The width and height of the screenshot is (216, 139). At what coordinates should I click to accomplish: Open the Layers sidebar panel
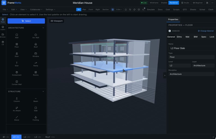3,28
